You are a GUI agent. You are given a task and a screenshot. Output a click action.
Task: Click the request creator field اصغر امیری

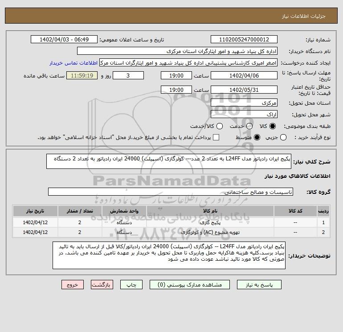pyautogui.click(x=188, y=63)
